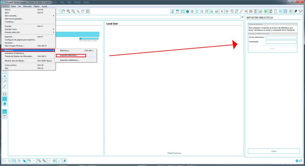Select the Knife tool in left toolbar
Viewport: 305px width, 166px height.
click(4, 86)
